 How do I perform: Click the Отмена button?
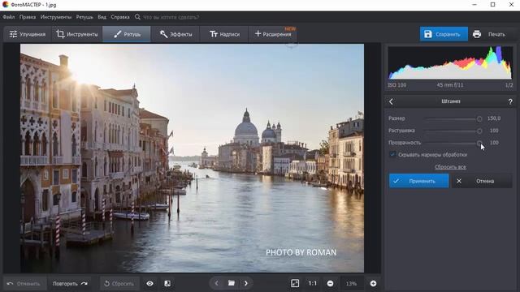(482, 181)
